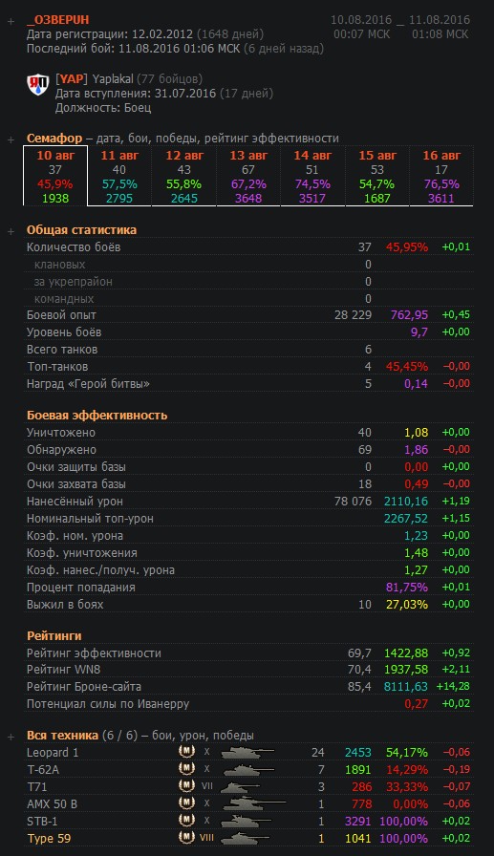494x856 pixels.
Task: Click the T71 tank silhouette
Action: (238, 787)
